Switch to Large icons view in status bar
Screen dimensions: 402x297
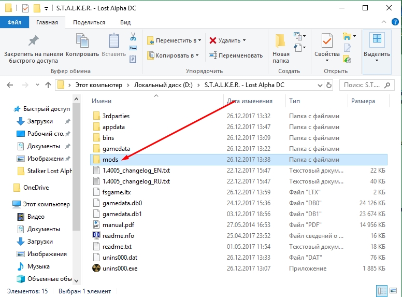pyautogui.click(x=393, y=291)
